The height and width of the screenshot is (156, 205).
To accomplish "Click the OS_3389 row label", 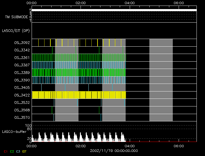I will click(22, 72).
